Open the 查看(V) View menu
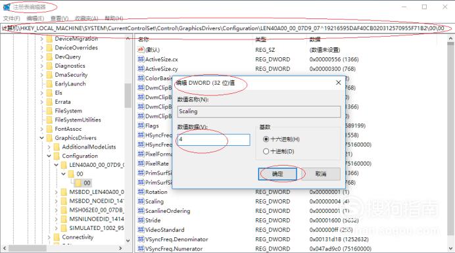Image resolution: width=455 pixels, height=253 pixels. coord(59,18)
